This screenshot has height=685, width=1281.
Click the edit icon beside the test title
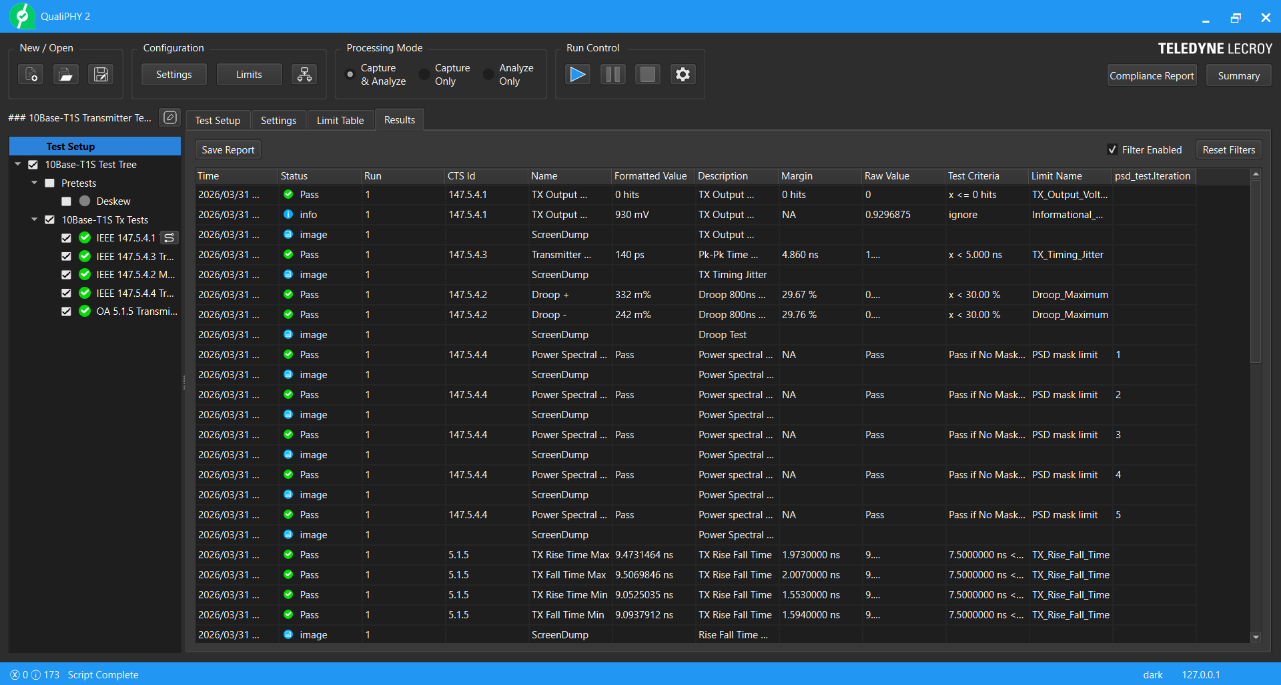170,117
